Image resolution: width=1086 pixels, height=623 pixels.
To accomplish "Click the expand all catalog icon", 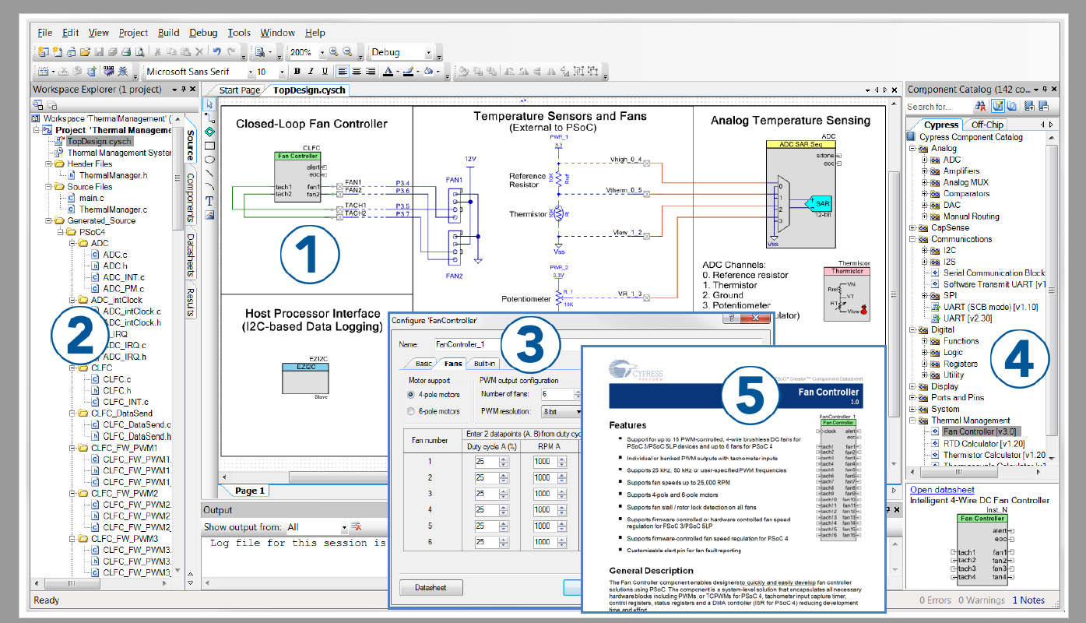I will pos(1028,107).
